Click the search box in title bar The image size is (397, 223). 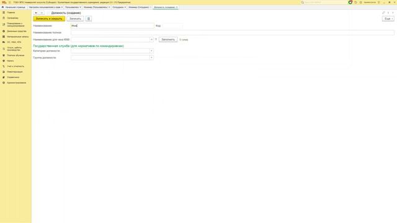324,2
